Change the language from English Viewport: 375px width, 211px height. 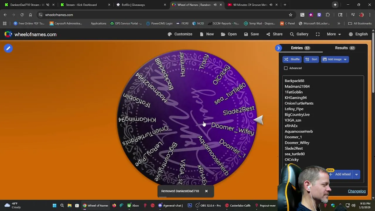[x=358, y=34]
